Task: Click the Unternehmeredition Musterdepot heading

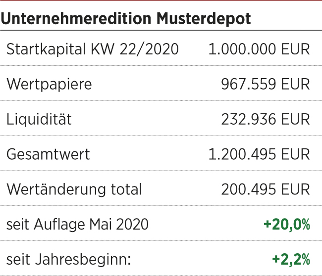Action: (x=126, y=19)
